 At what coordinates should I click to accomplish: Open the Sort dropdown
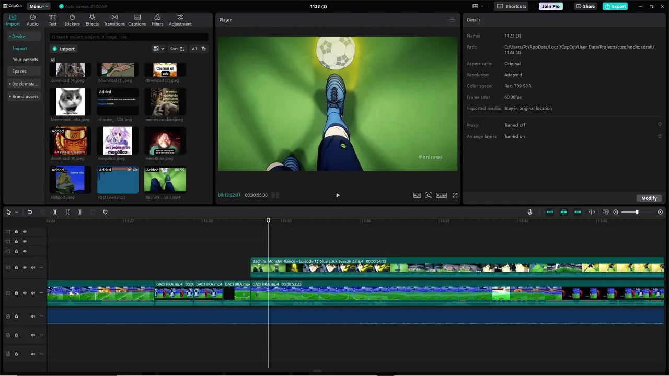click(x=177, y=49)
